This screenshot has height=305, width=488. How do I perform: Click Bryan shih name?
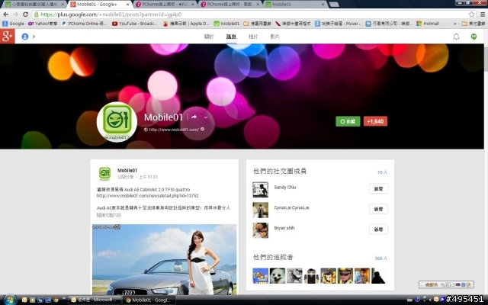click(284, 228)
